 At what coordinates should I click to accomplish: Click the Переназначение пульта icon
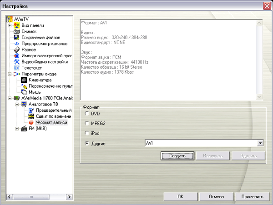[x=24, y=86]
